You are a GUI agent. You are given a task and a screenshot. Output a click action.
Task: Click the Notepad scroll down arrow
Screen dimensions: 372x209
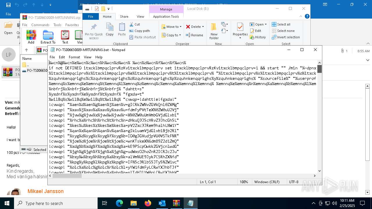click(320, 171)
